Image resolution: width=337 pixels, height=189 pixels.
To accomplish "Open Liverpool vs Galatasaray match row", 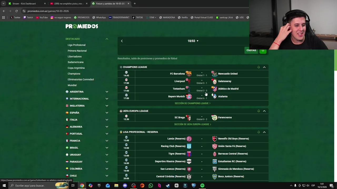I will pyautogui.click(x=193, y=81).
